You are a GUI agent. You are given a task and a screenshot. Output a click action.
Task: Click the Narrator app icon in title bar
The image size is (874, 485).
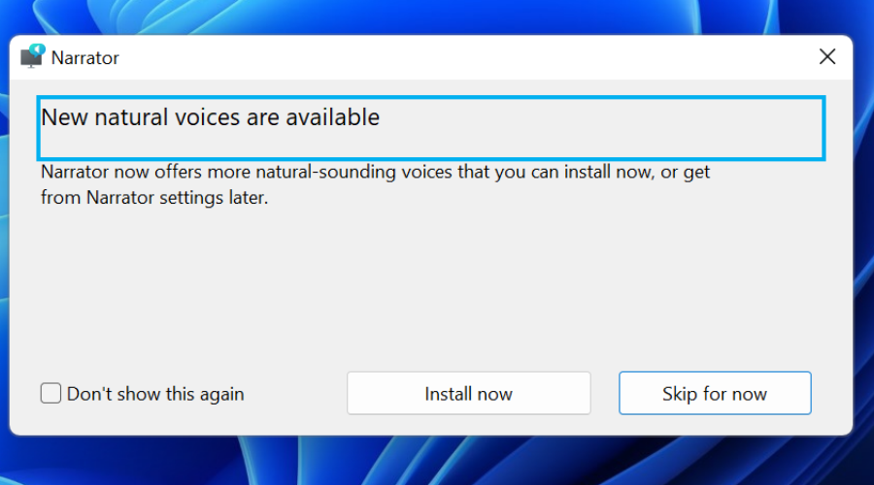(x=33, y=56)
